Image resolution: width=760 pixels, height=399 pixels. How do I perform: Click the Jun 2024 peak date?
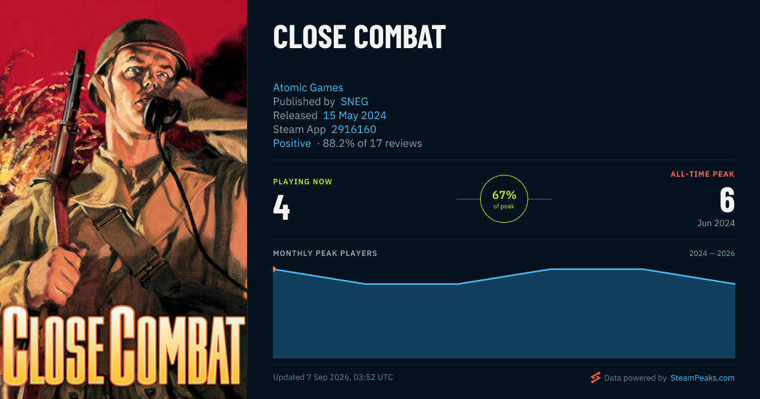tap(715, 223)
